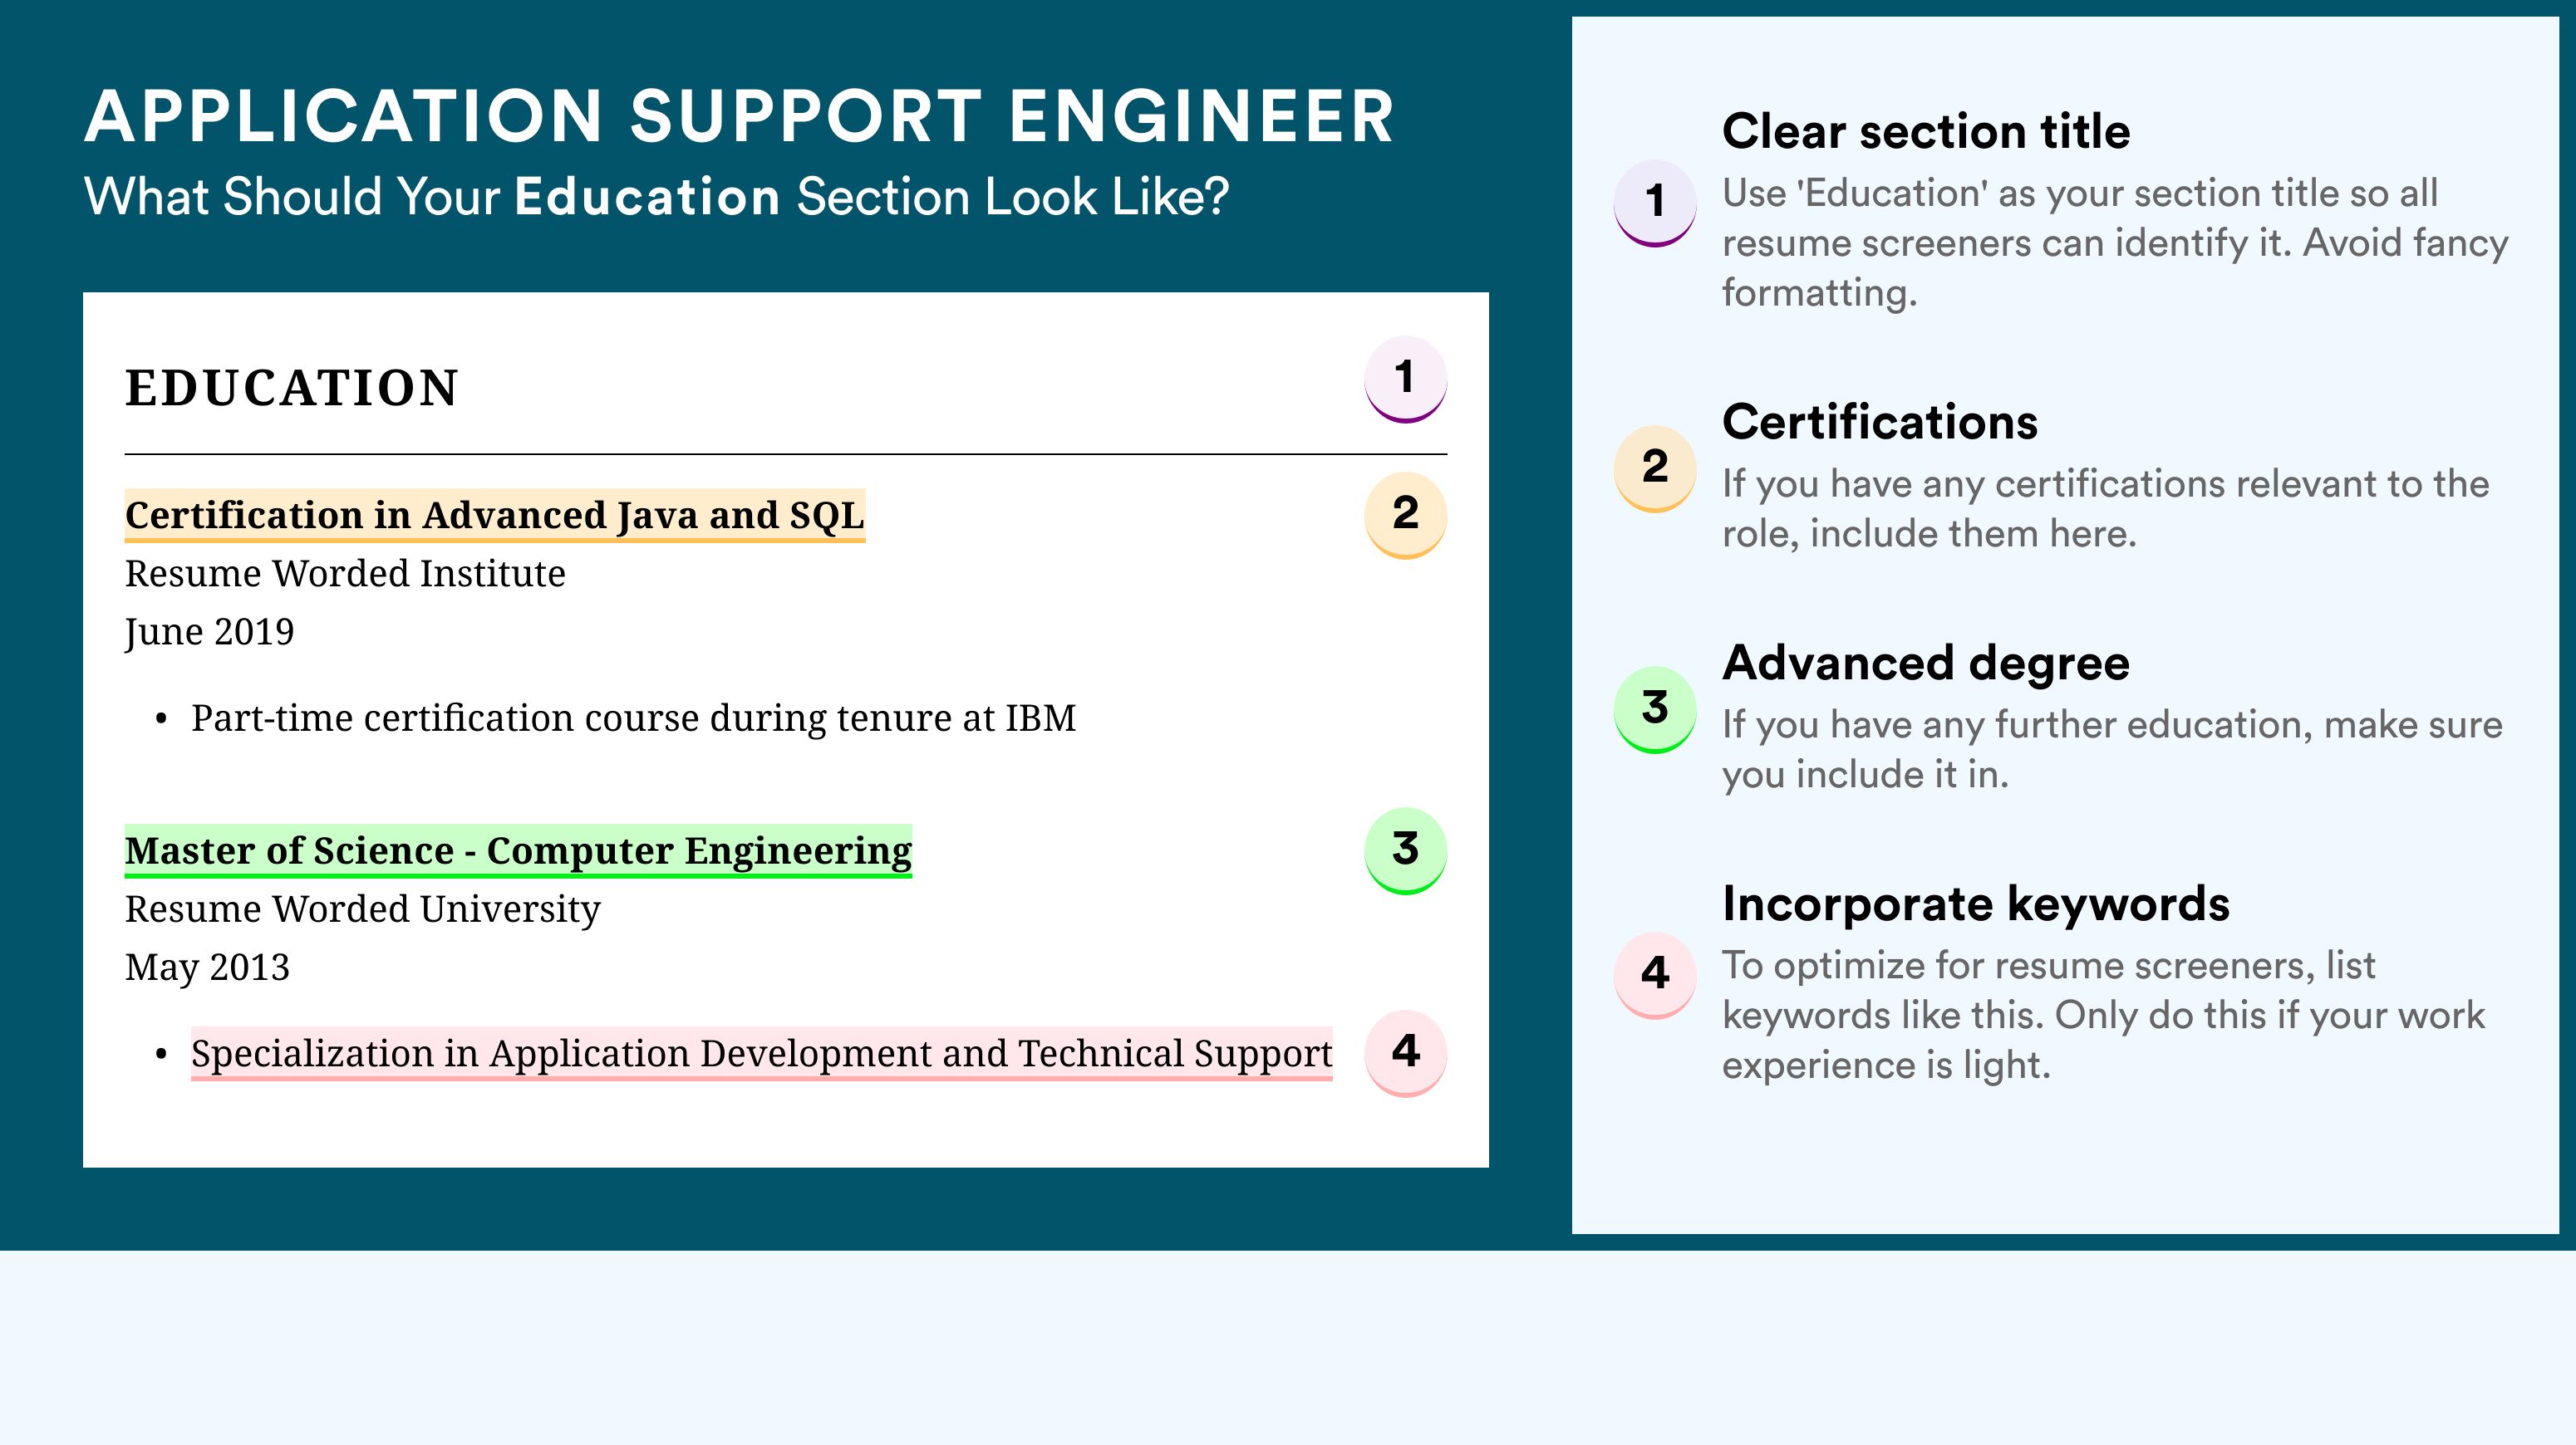Click the Clear section title heading
The height and width of the screenshot is (1445, 2576).
pos(1926,132)
